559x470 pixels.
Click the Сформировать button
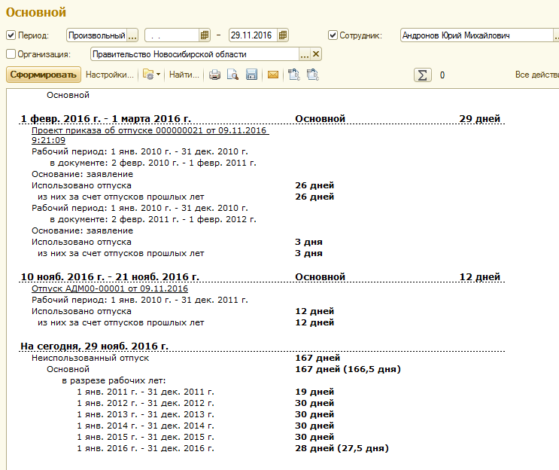44,75
